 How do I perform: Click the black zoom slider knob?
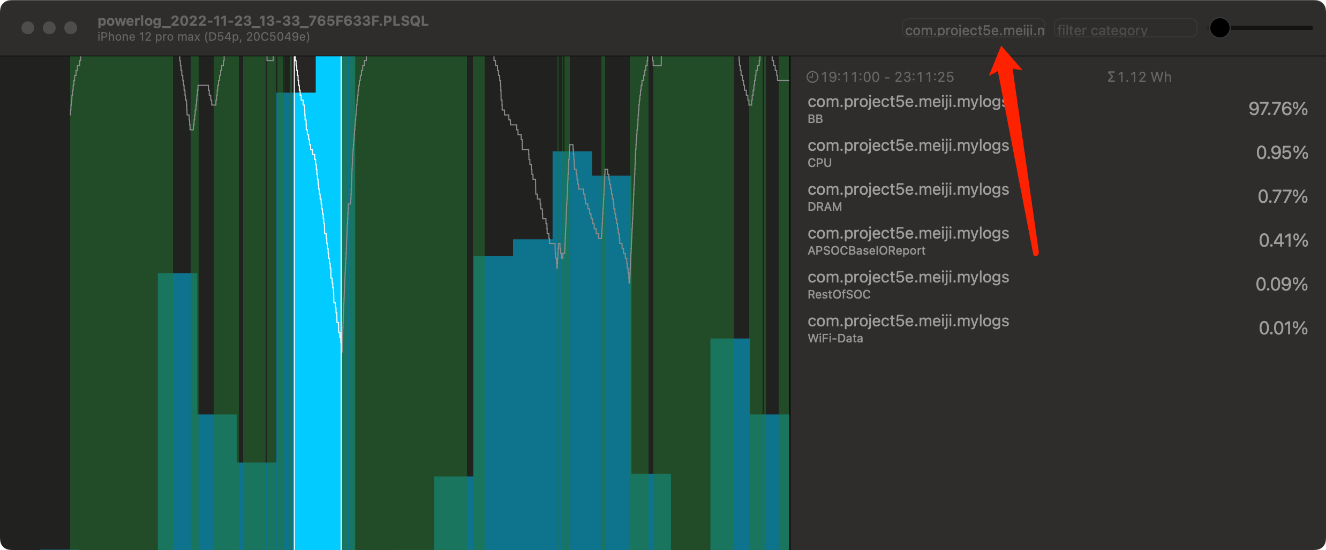[1219, 28]
